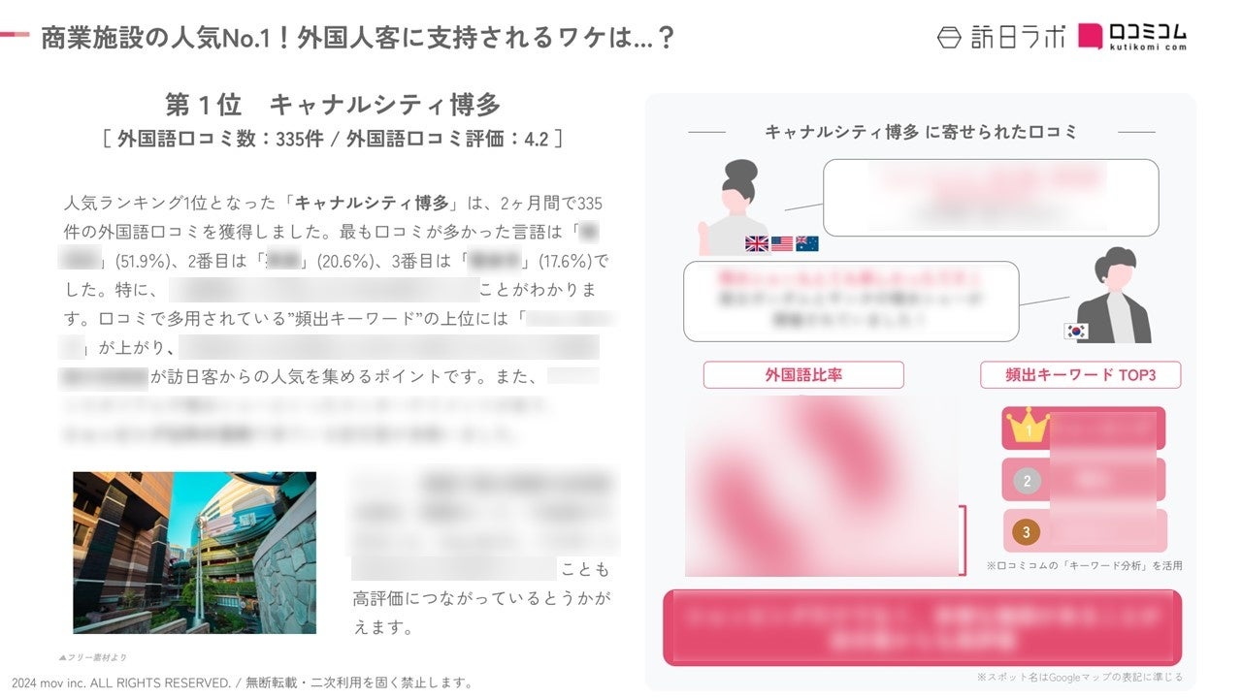The width and height of the screenshot is (1242, 698).
Task: Click the 訪日ラボ logo
Action: [x=1000, y=38]
